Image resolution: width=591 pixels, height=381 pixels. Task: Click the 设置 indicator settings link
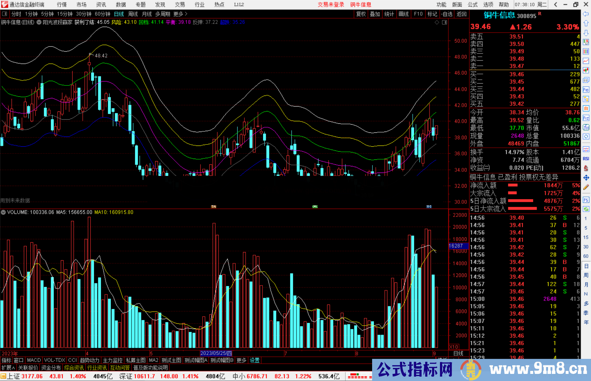point(255,360)
